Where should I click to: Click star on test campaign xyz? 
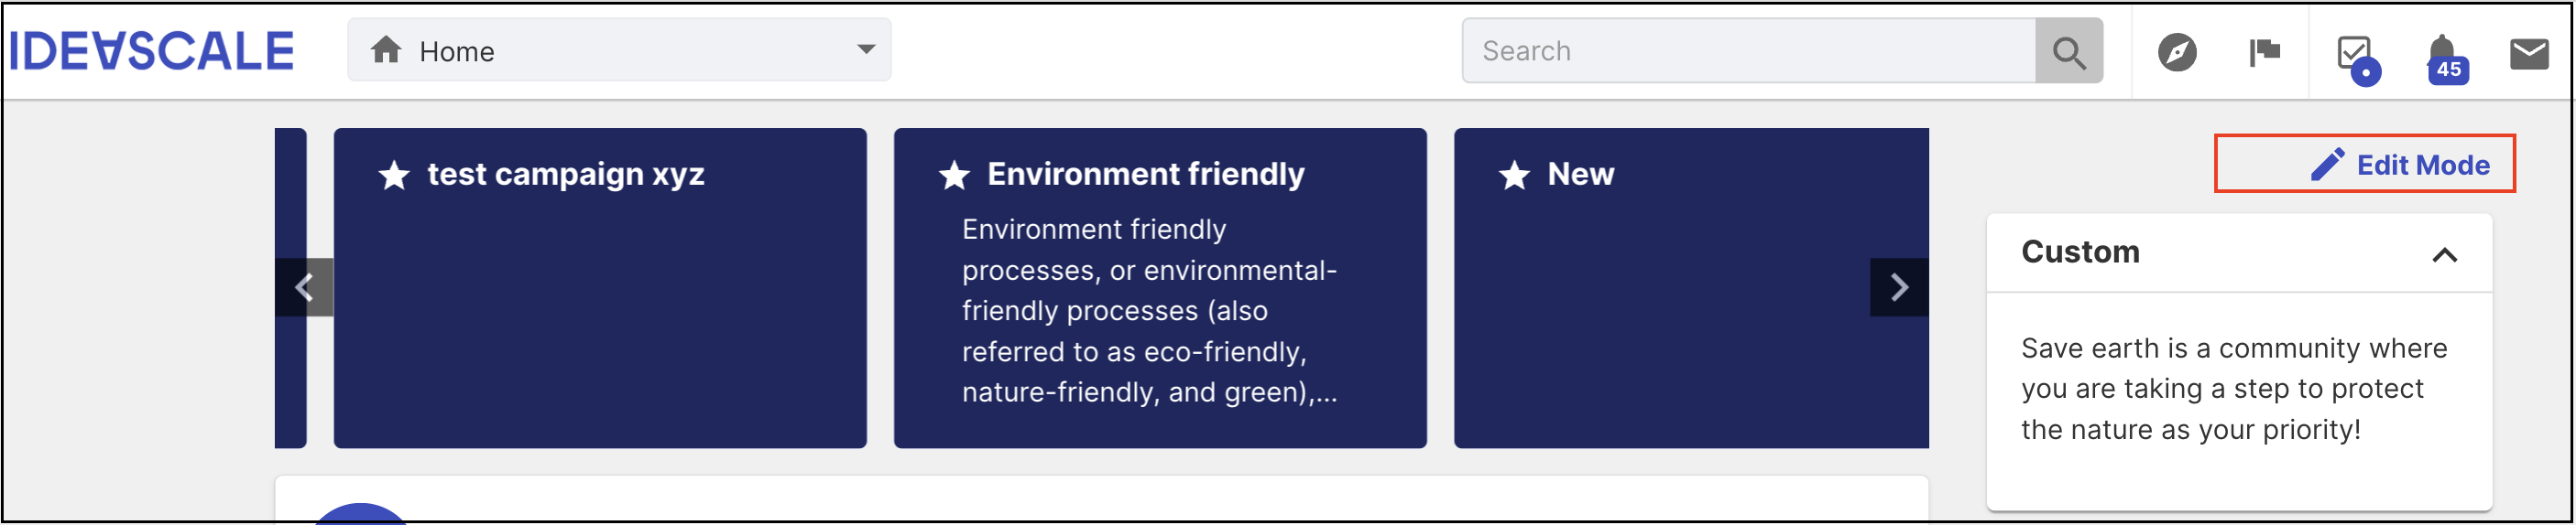click(x=394, y=176)
